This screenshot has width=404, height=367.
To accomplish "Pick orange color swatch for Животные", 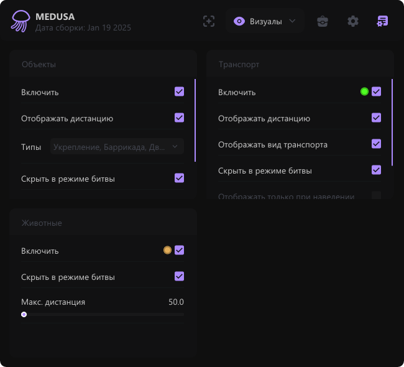I will point(167,250).
